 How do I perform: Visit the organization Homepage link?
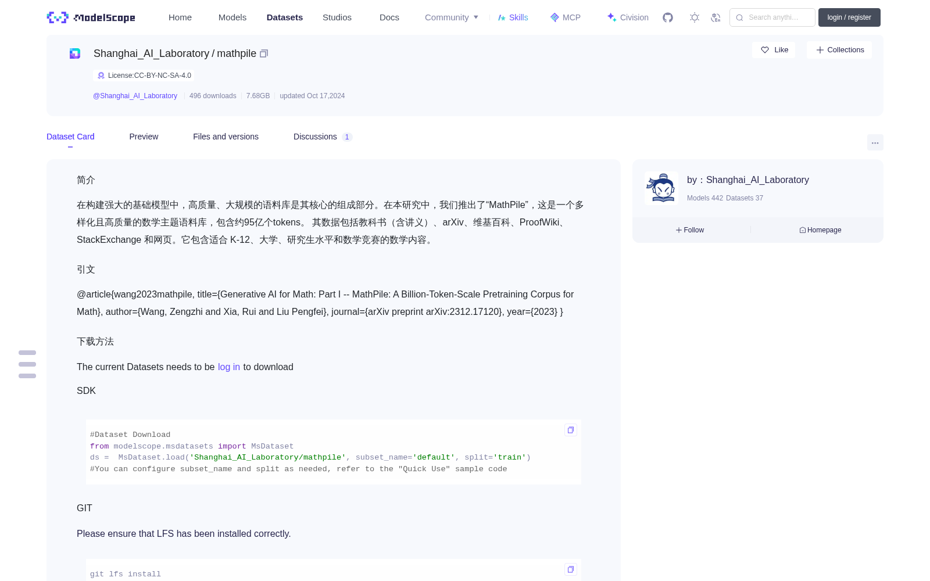(x=820, y=230)
